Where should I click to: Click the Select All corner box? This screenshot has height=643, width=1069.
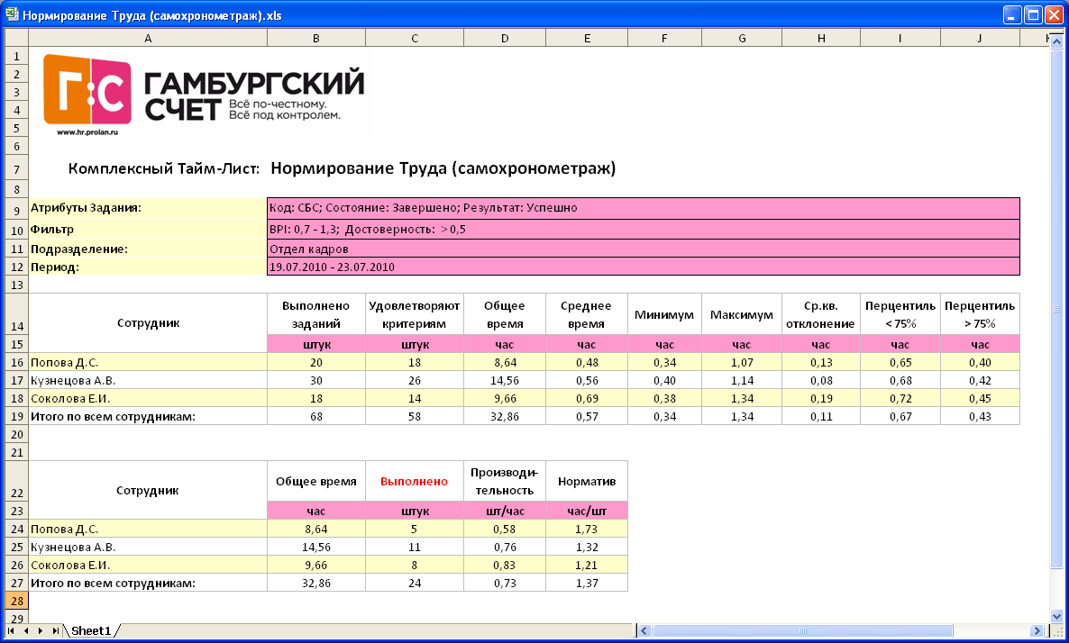pos(16,38)
